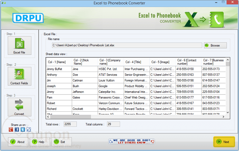Click the 'Caterpillar Inc.' cell
Screen dimensions: 239x151
111,92
